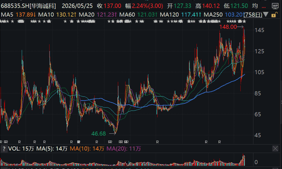Viewport: 282px width, 169px height.
Task: Click the 45 price axis label
Action: coord(258,135)
